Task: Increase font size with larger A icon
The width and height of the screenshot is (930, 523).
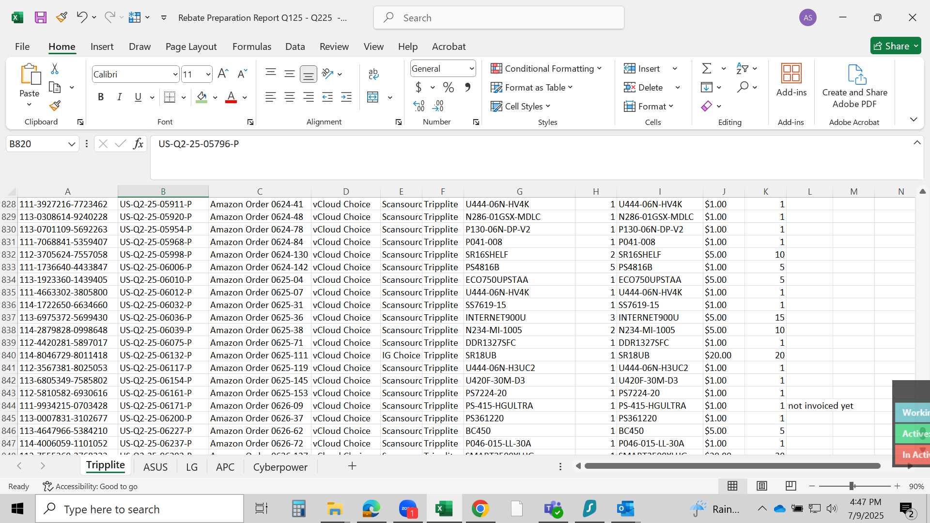Action: coord(223,74)
